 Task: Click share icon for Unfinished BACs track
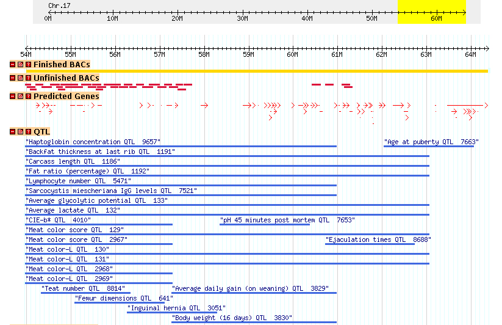20,78
